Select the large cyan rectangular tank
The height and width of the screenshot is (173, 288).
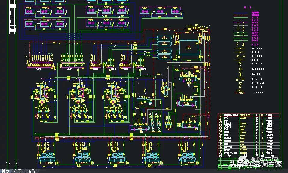tap(189, 48)
